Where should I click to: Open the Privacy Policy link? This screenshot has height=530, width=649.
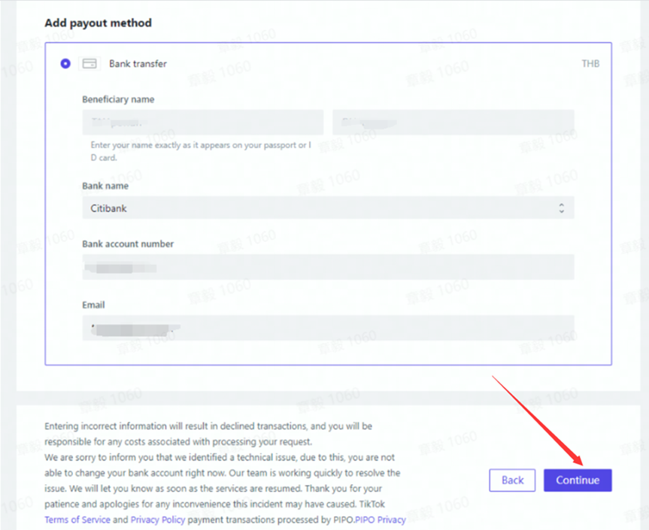(x=158, y=519)
